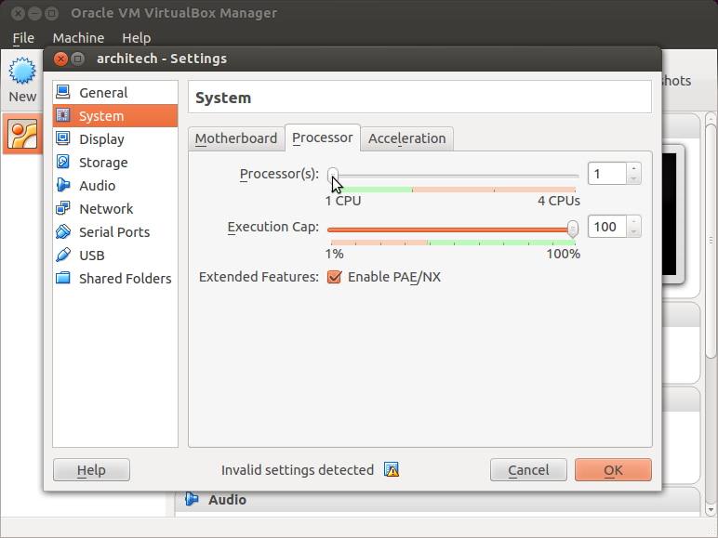Click the Serial Ports plug icon
This screenshot has width=718, height=538.
[x=63, y=232]
